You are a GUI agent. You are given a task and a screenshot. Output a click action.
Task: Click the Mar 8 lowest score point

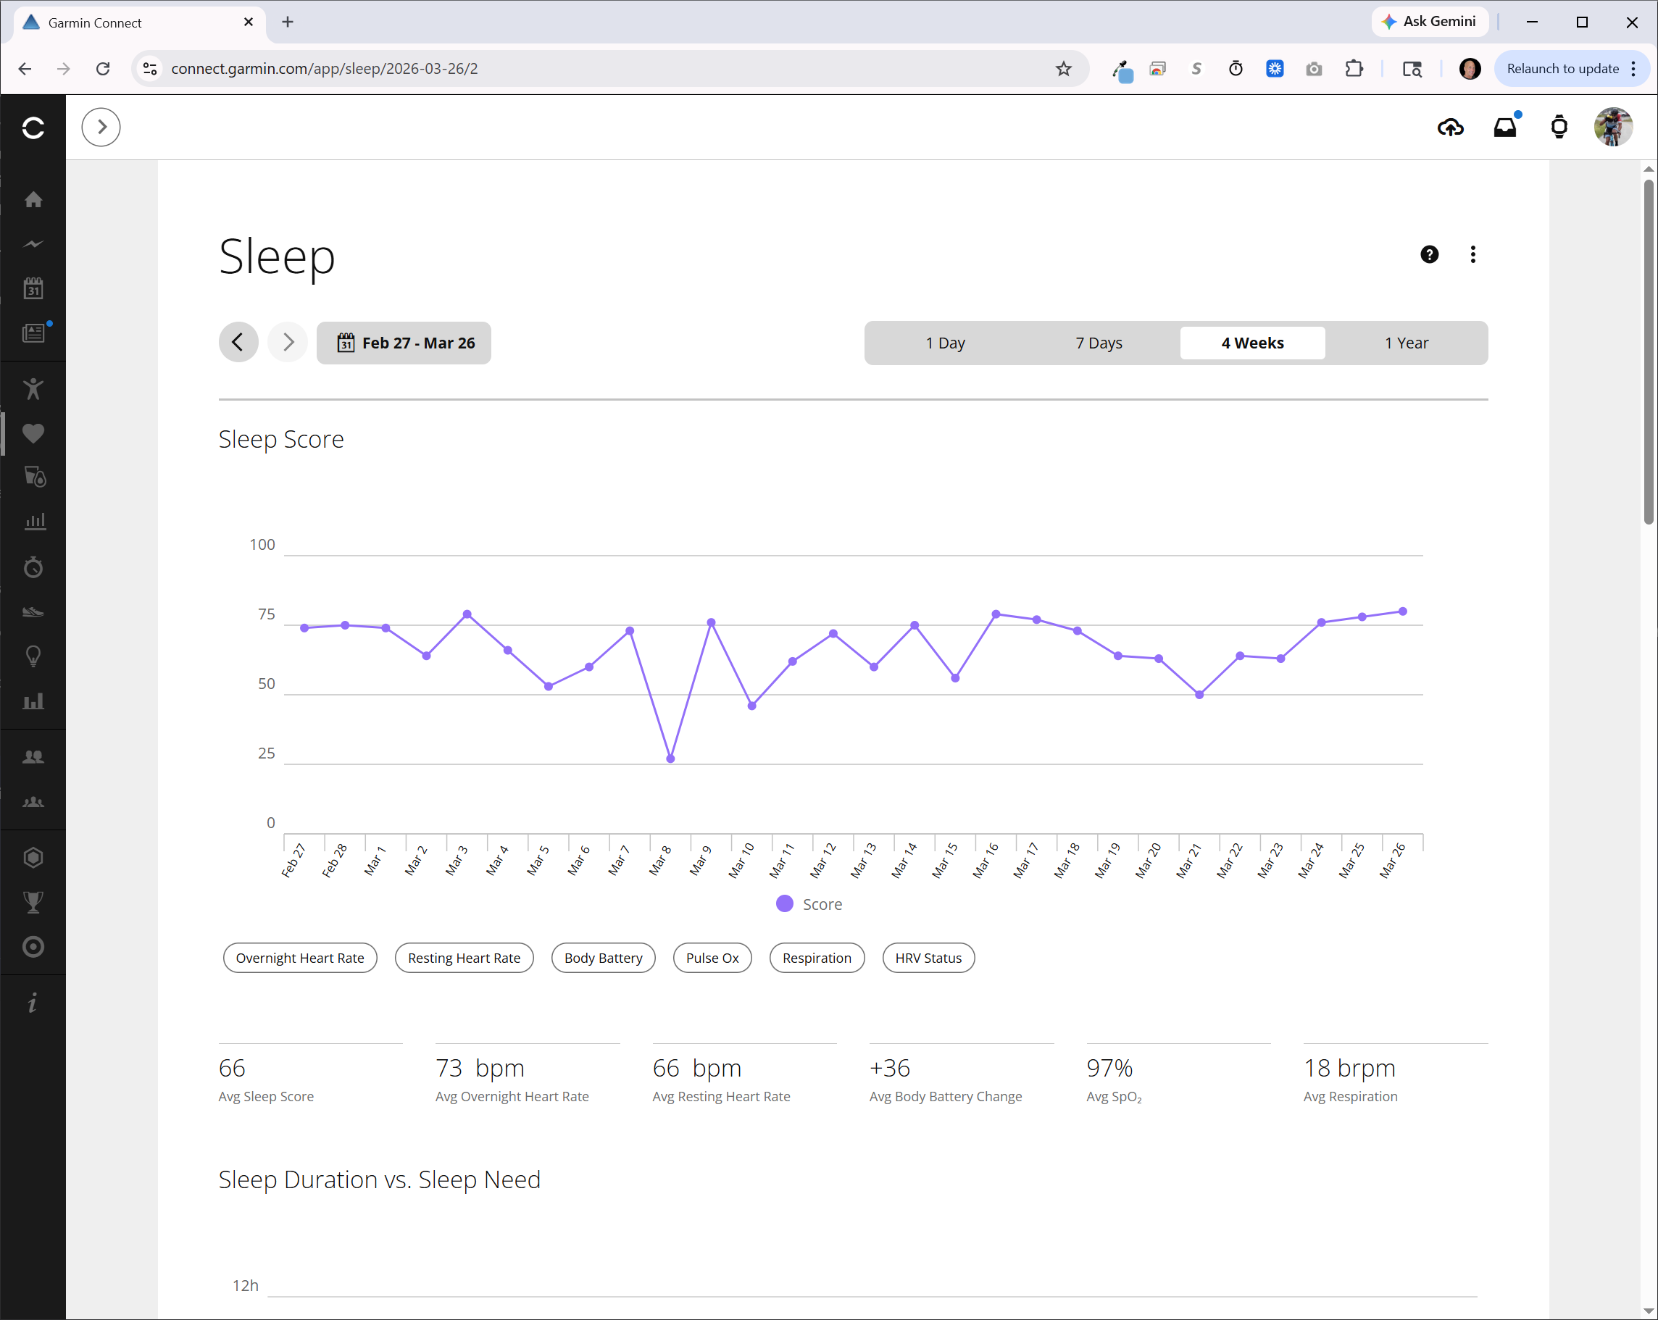[x=670, y=759]
